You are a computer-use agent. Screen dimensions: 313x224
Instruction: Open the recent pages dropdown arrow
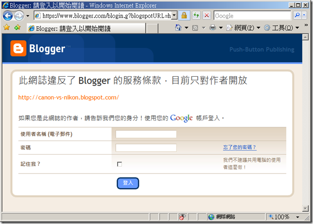coord(28,16)
